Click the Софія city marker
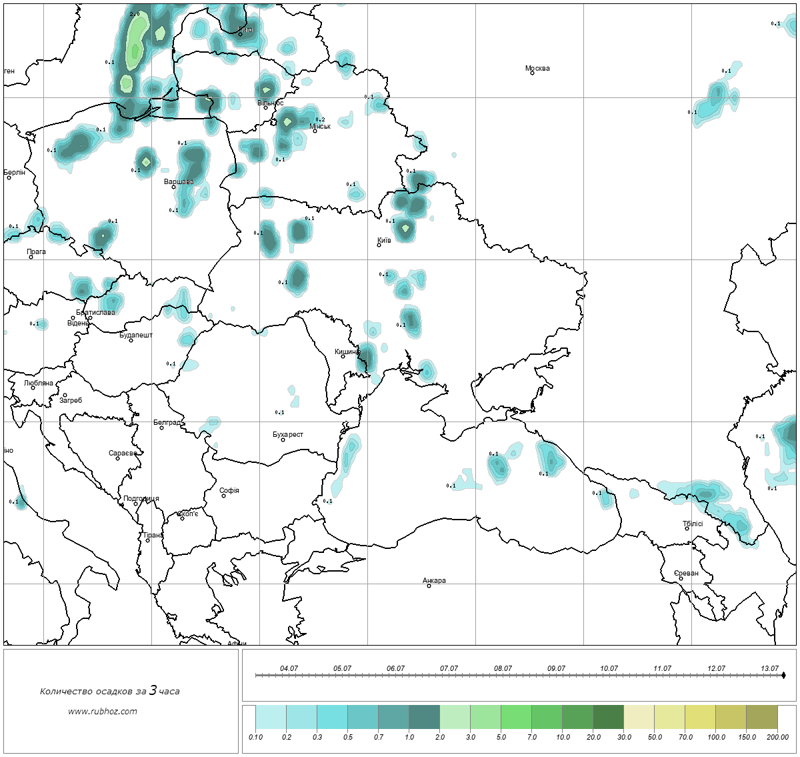Image resolution: width=800 pixels, height=757 pixels. pyautogui.click(x=224, y=496)
